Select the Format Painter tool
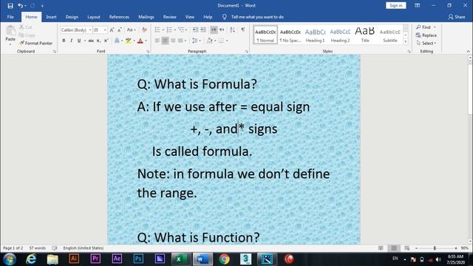This screenshot has width=473, height=266. point(36,43)
